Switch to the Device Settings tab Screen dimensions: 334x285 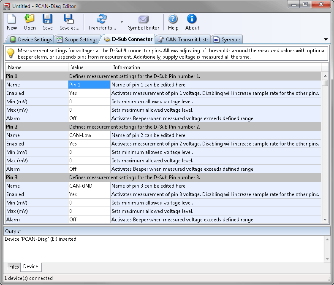[x=30, y=40]
